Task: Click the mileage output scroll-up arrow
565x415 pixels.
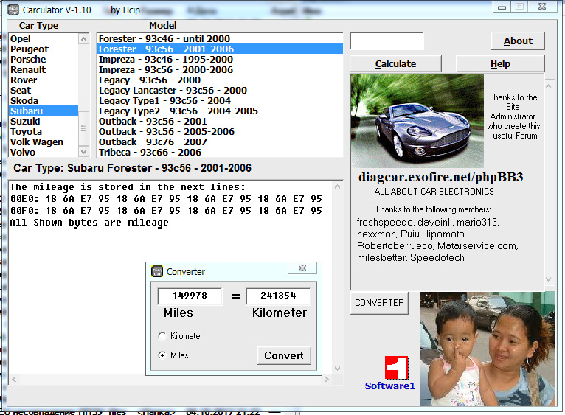Action: click(x=337, y=186)
